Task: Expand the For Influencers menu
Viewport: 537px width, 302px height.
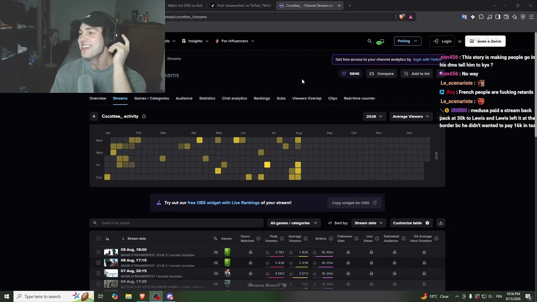Action: click(235, 41)
